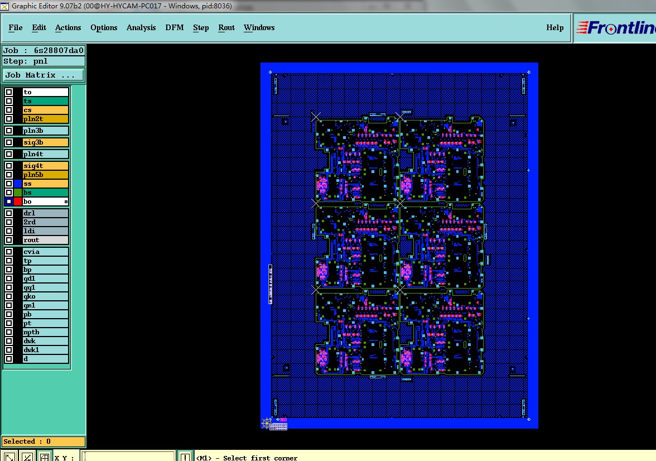656x461 pixels.
Task: Toggle the checkbox for layer sig4t
Action: click(x=9, y=166)
